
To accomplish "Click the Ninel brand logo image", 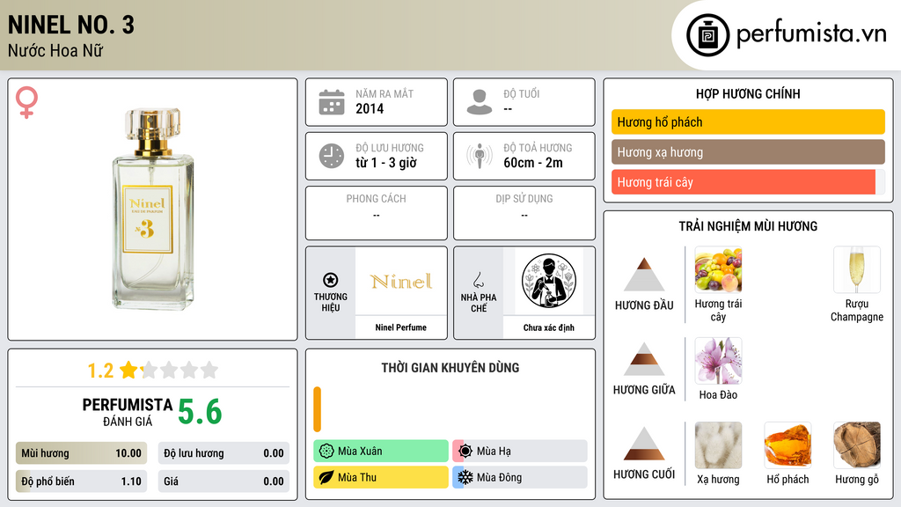I will pyautogui.click(x=401, y=282).
